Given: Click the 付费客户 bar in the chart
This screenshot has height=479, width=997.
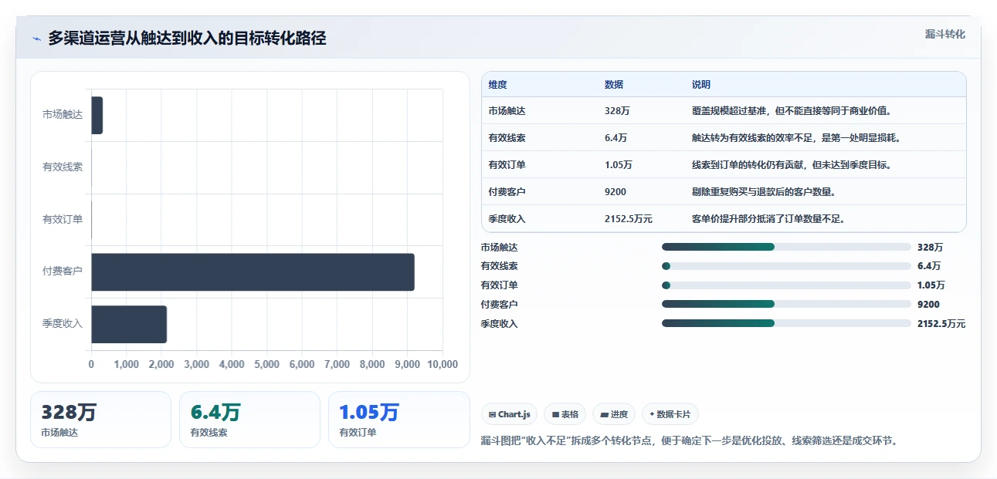Looking at the screenshot, I should coord(253,272).
